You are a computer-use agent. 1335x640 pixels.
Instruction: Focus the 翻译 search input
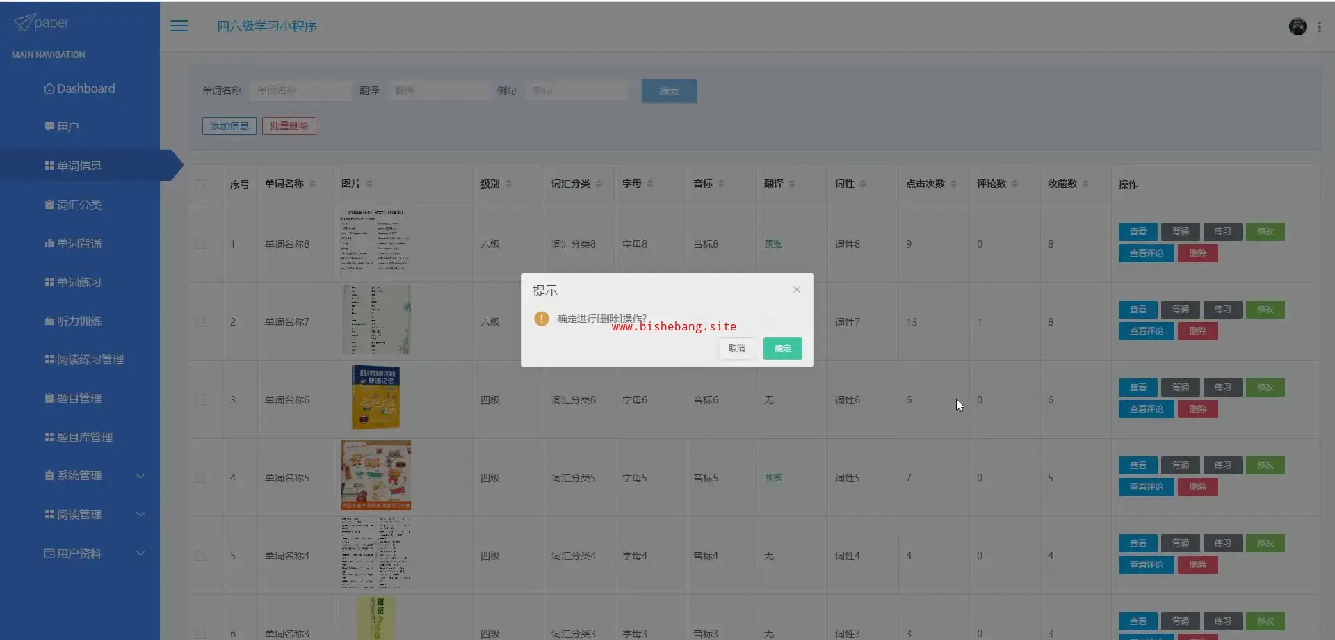tap(439, 91)
